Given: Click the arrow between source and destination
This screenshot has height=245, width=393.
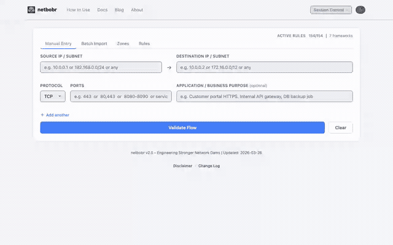Looking at the screenshot, I should click(169, 67).
